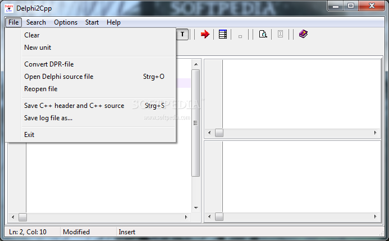Click the red arrow convert icon
The height and width of the screenshot is (241, 389).
(x=205, y=34)
